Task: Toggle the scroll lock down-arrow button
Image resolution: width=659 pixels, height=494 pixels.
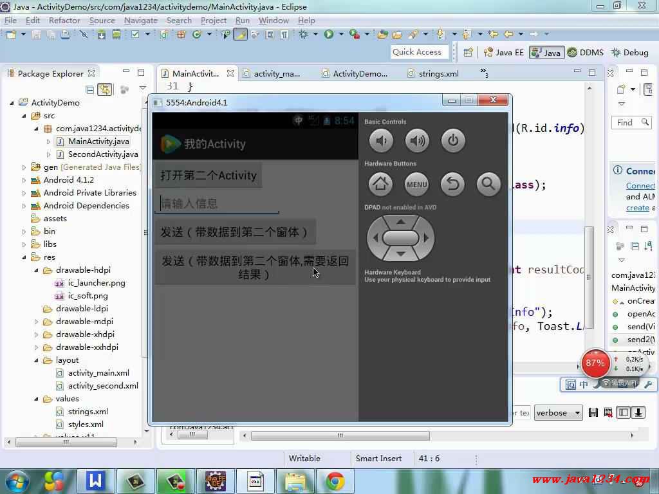Action: (638, 412)
